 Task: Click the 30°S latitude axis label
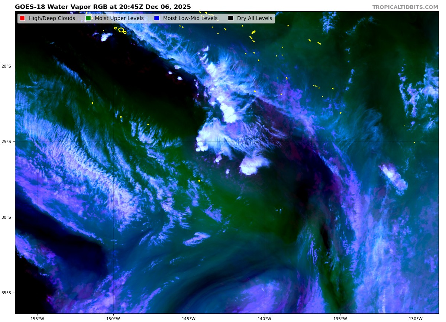point(6,217)
